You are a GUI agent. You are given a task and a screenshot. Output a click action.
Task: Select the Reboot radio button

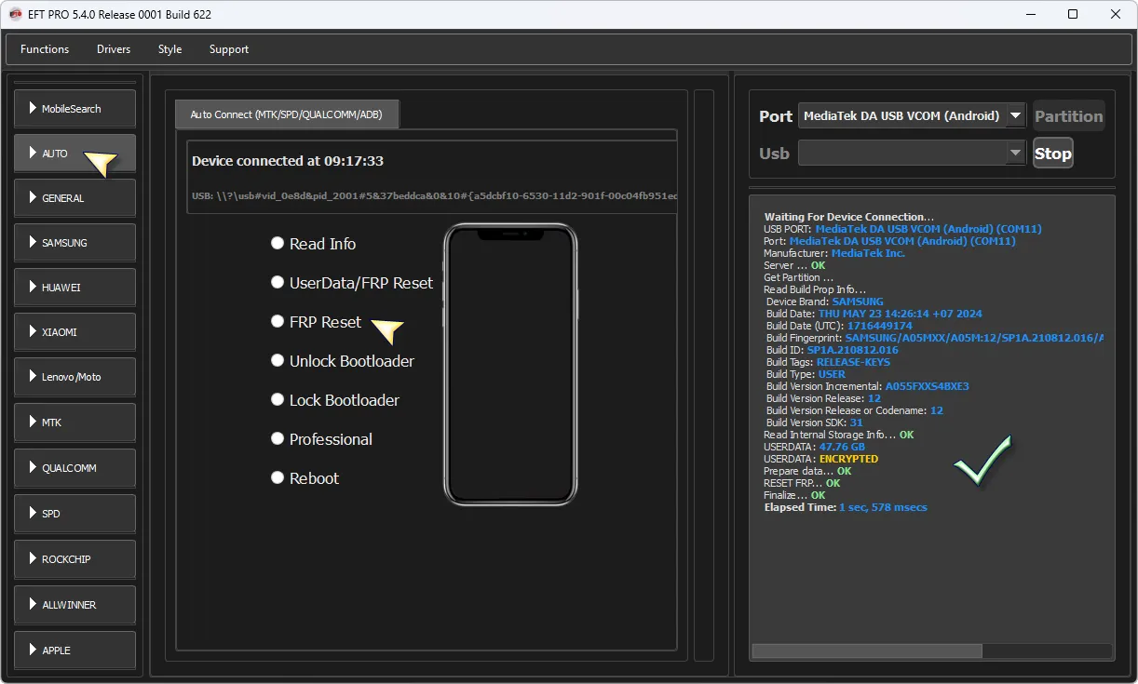(x=278, y=478)
